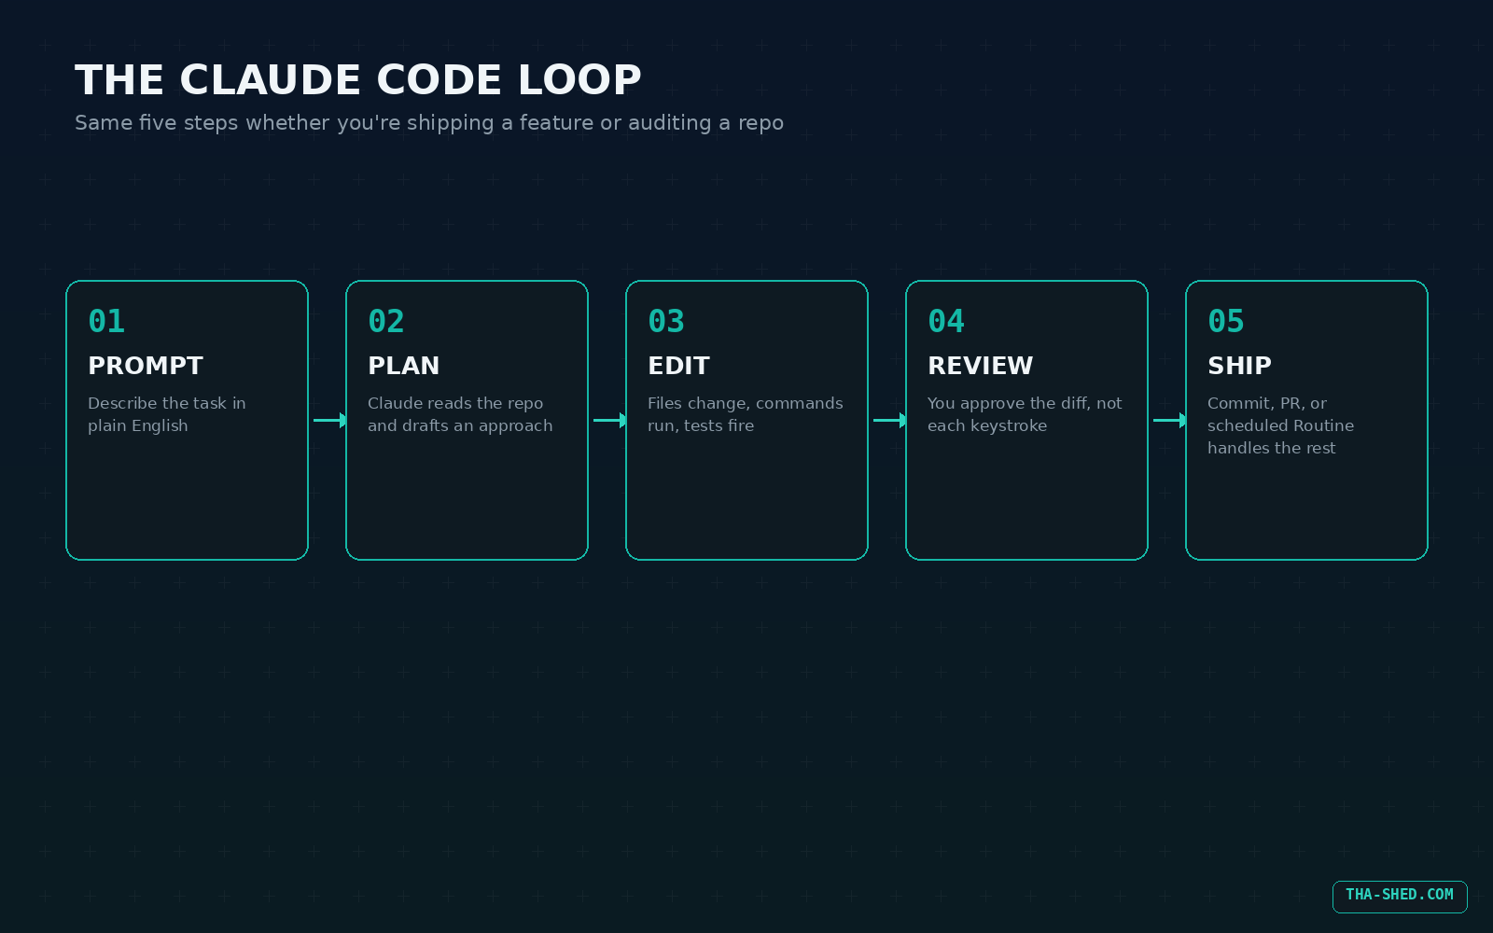This screenshot has width=1493, height=933.
Task: Click arrow between PROMPT and PLAN cards
Action: (330, 421)
